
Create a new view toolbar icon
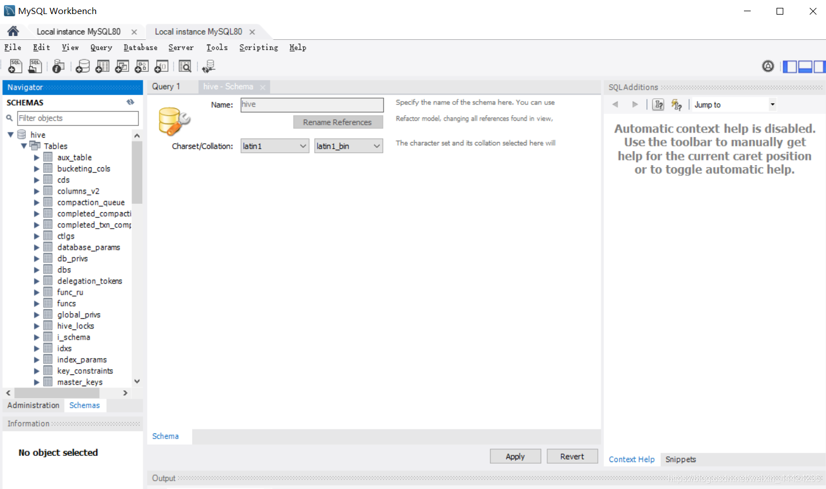[122, 66]
